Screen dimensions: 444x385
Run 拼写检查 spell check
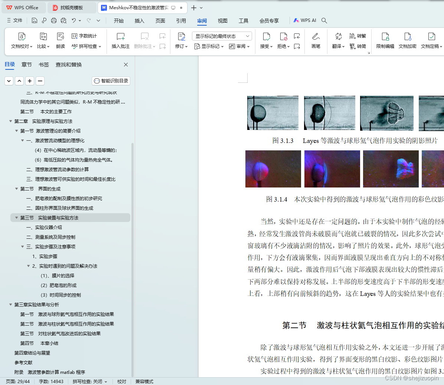86,46
